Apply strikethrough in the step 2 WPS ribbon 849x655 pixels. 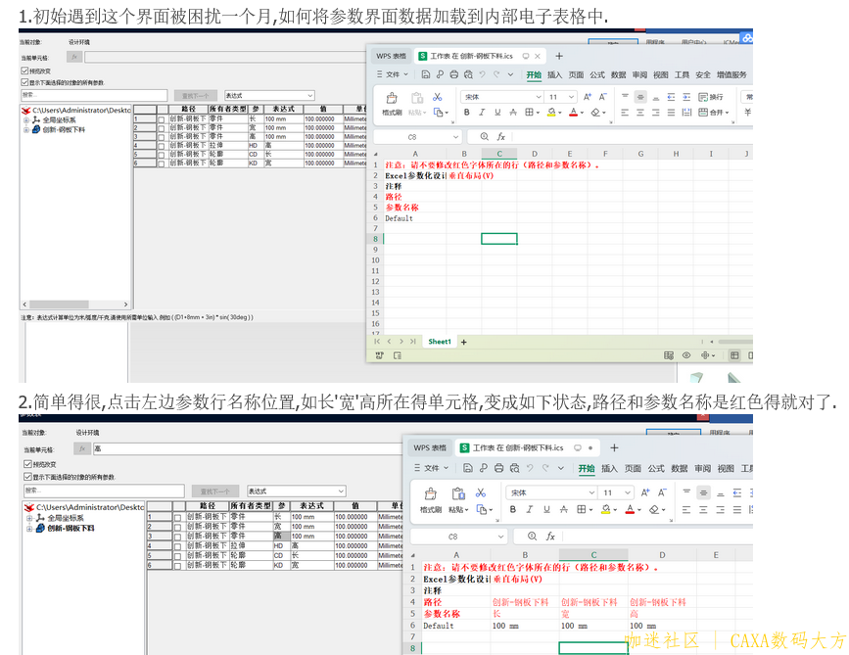tap(563, 509)
